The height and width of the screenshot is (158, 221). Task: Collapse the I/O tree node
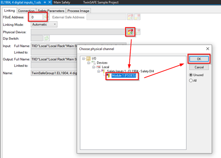point(83,58)
